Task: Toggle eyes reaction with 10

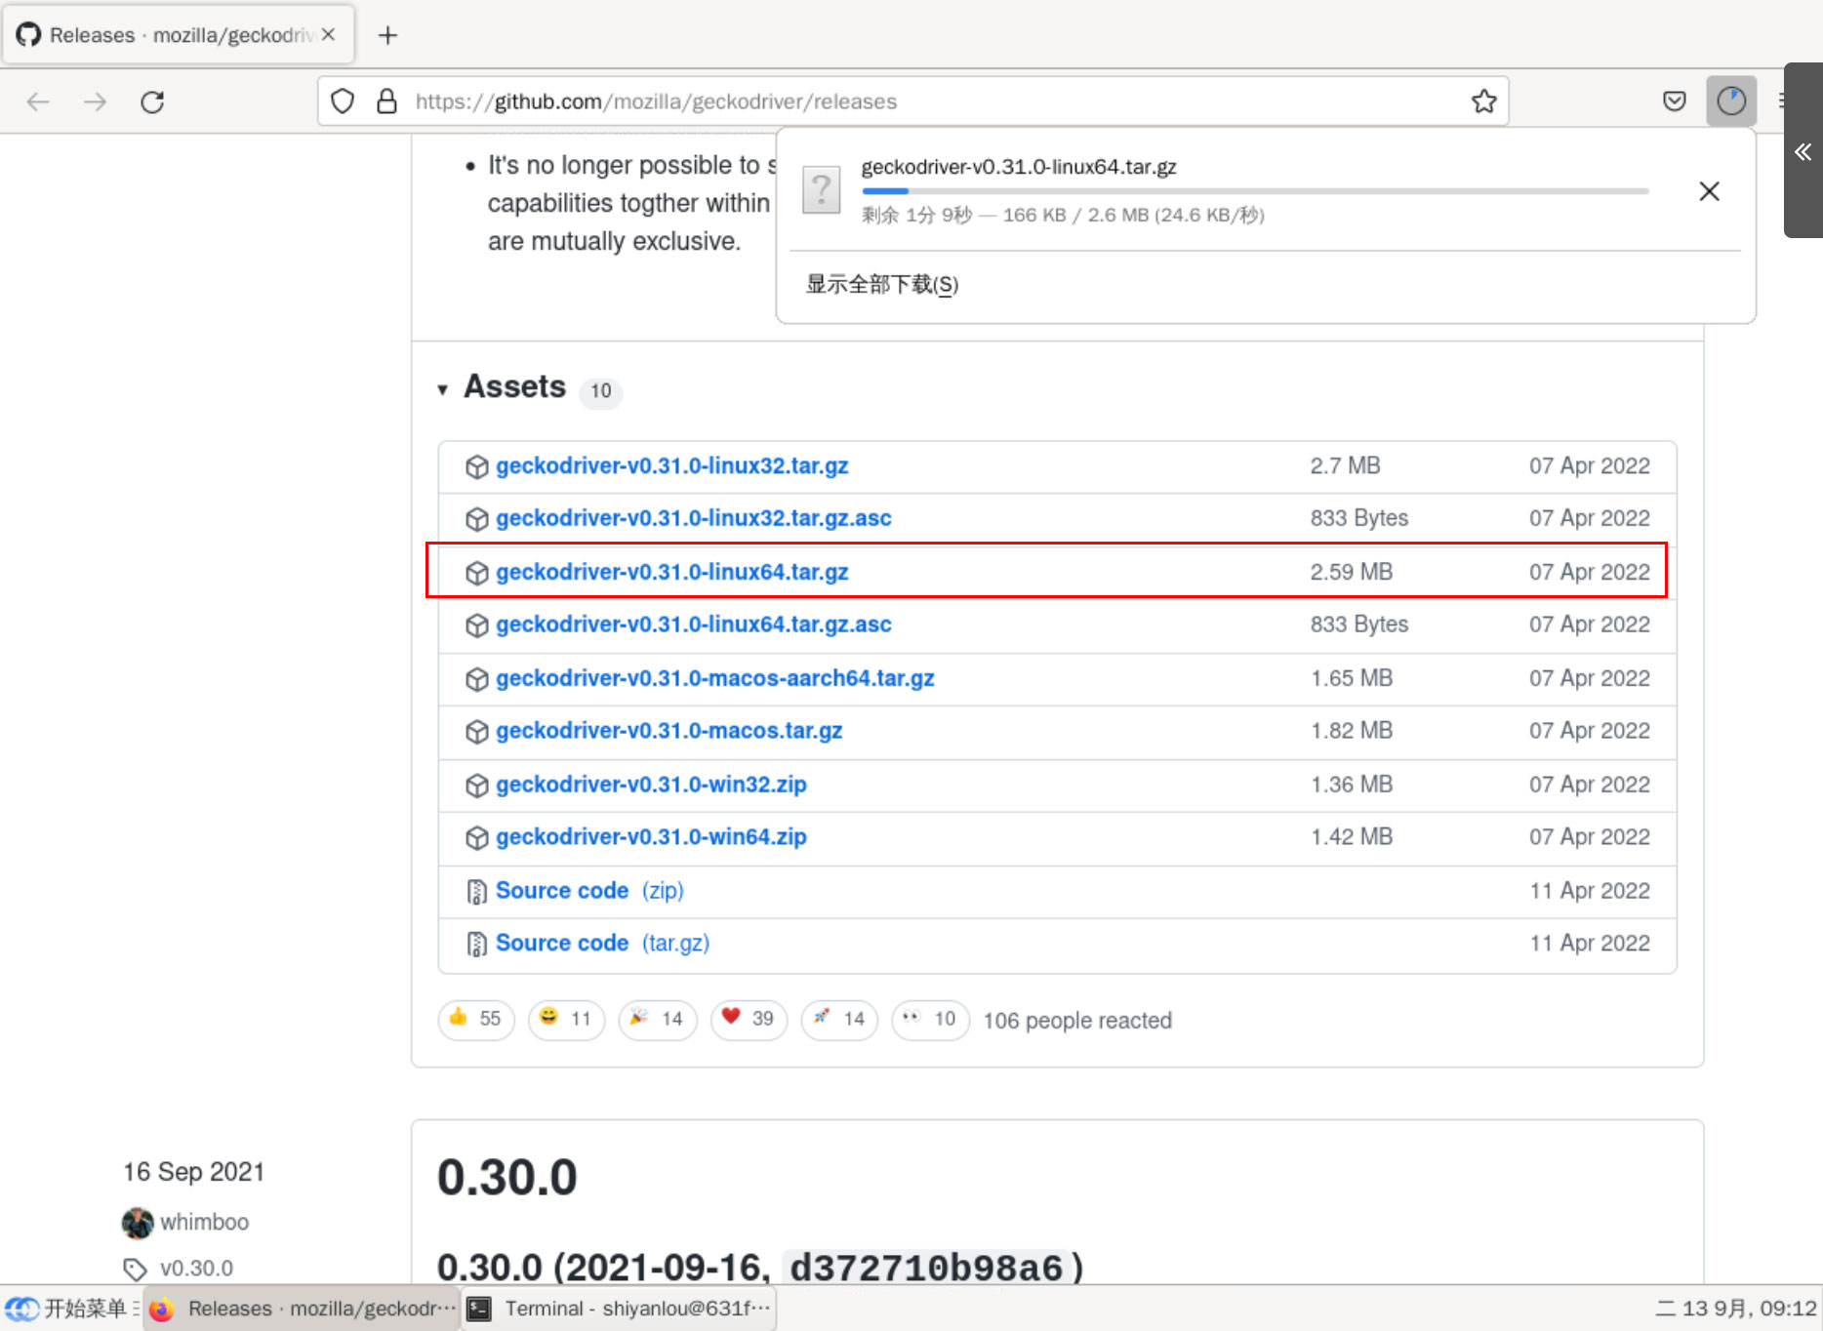Action: [931, 1020]
